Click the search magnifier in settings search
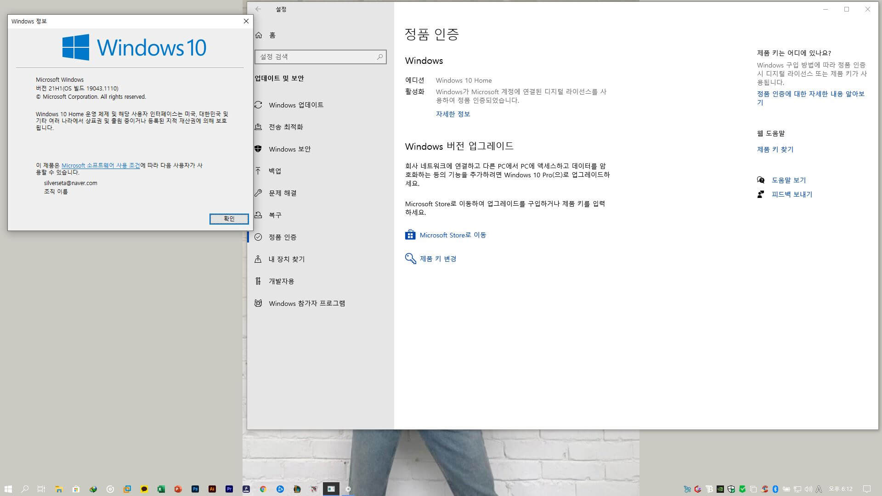This screenshot has width=882, height=496. click(379, 57)
